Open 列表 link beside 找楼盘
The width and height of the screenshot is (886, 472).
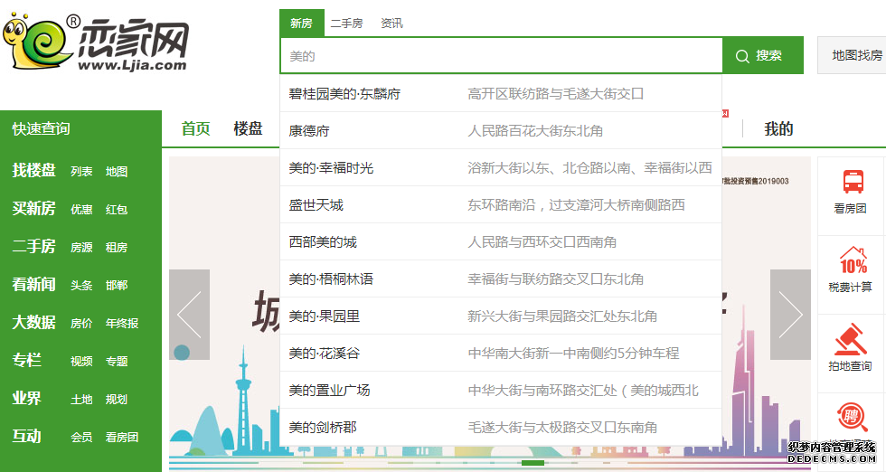point(81,171)
